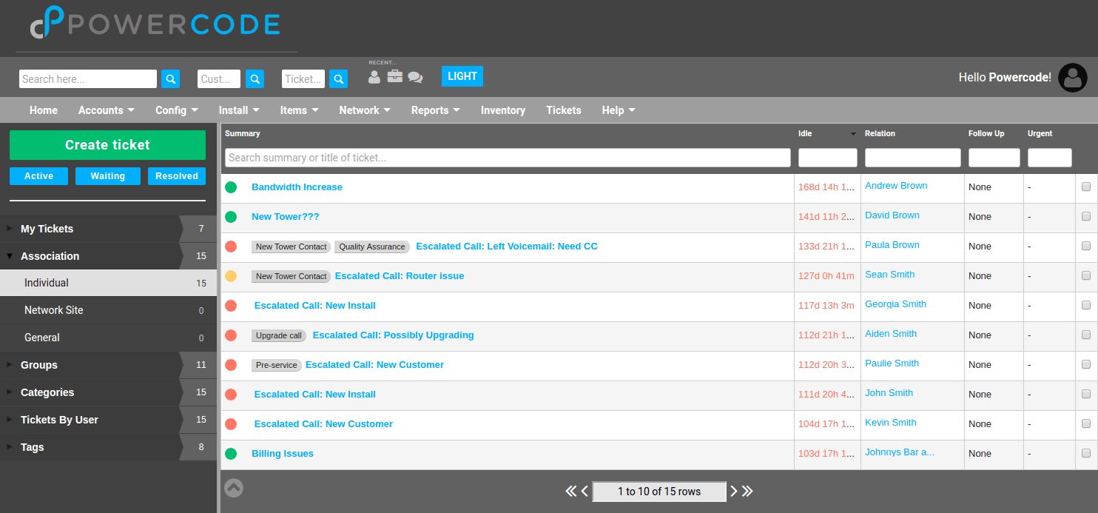
Task: Click the Powercode logo
Action: pyautogui.click(x=154, y=24)
